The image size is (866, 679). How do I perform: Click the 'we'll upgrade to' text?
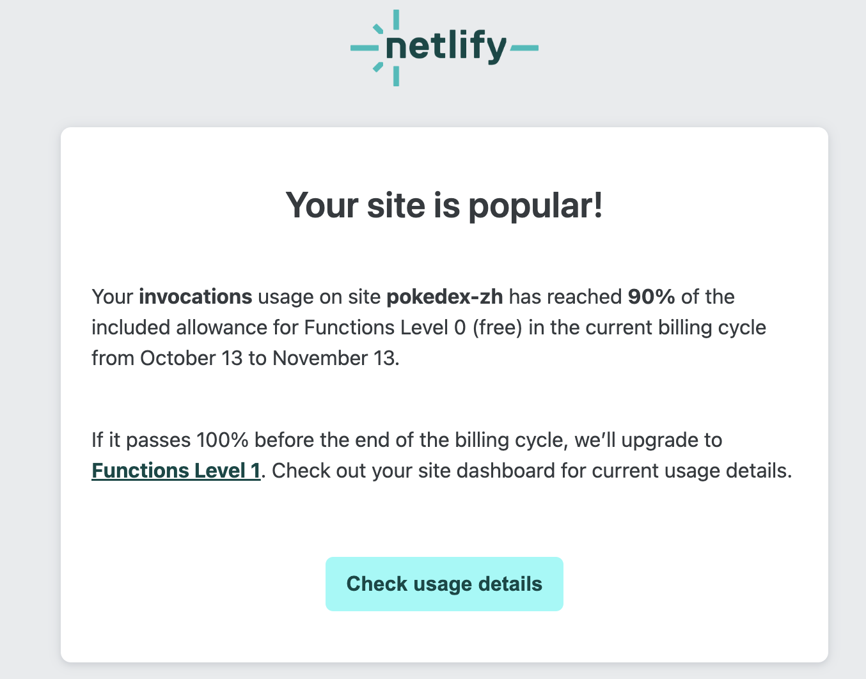pos(649,440)
